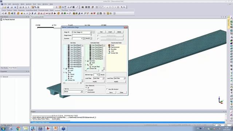The image size is (233, 131).
Task: Select Contact Set in Set Data tree
Action: [x=71, y=80]
